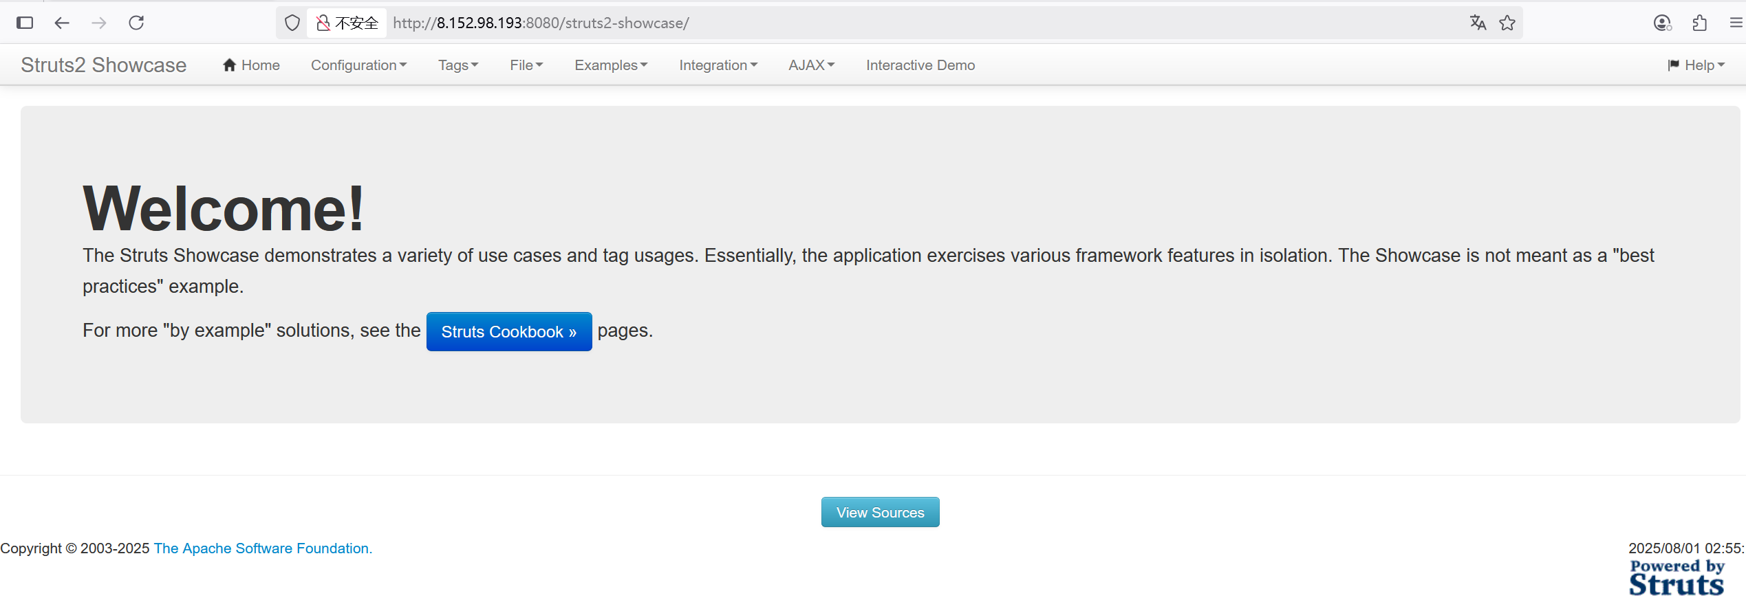Click the 不安全 insecure connection lock icon
Screen dimensions: 1746x600
[x=323, y=23]
